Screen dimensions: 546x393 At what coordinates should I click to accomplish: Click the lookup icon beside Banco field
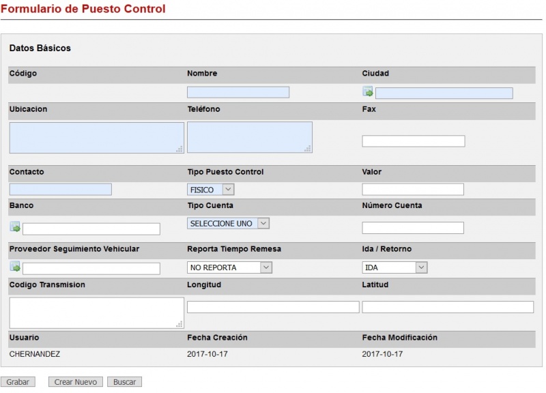15,228
